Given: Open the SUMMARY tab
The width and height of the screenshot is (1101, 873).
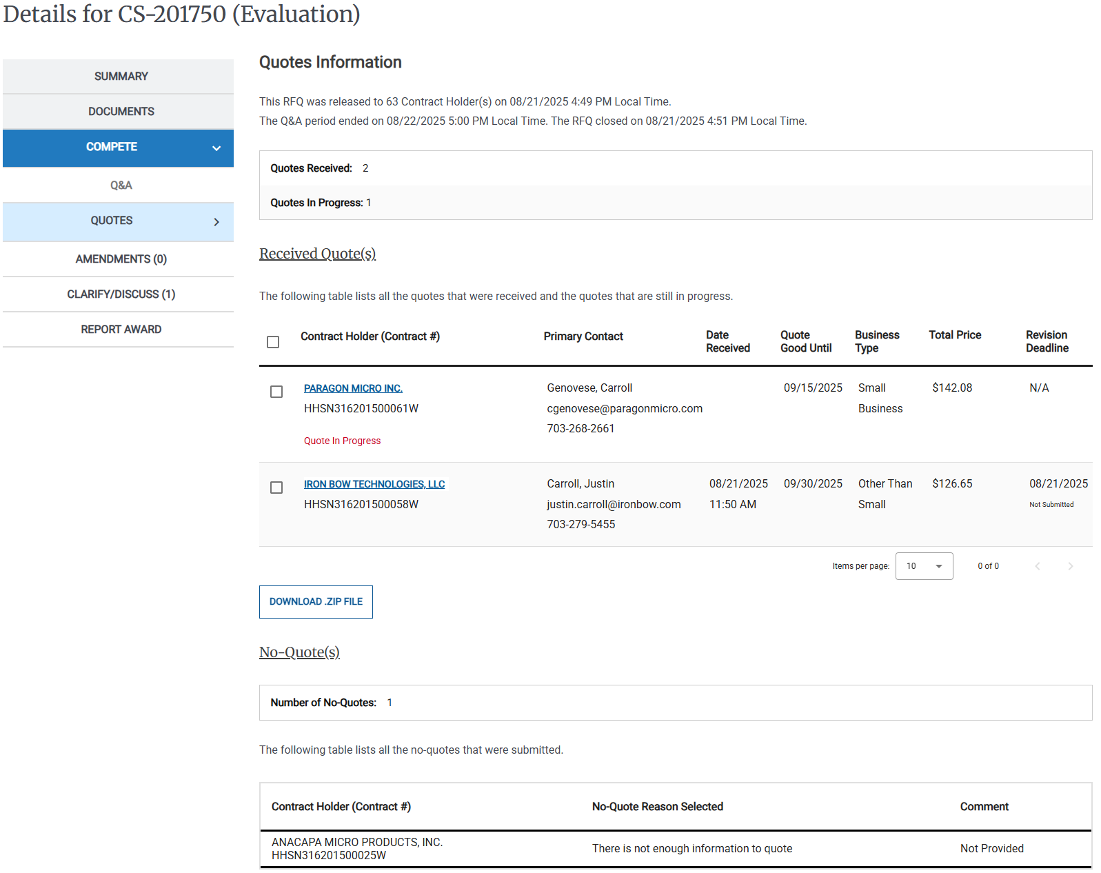Looking at the screenshot, I should 121,77.
